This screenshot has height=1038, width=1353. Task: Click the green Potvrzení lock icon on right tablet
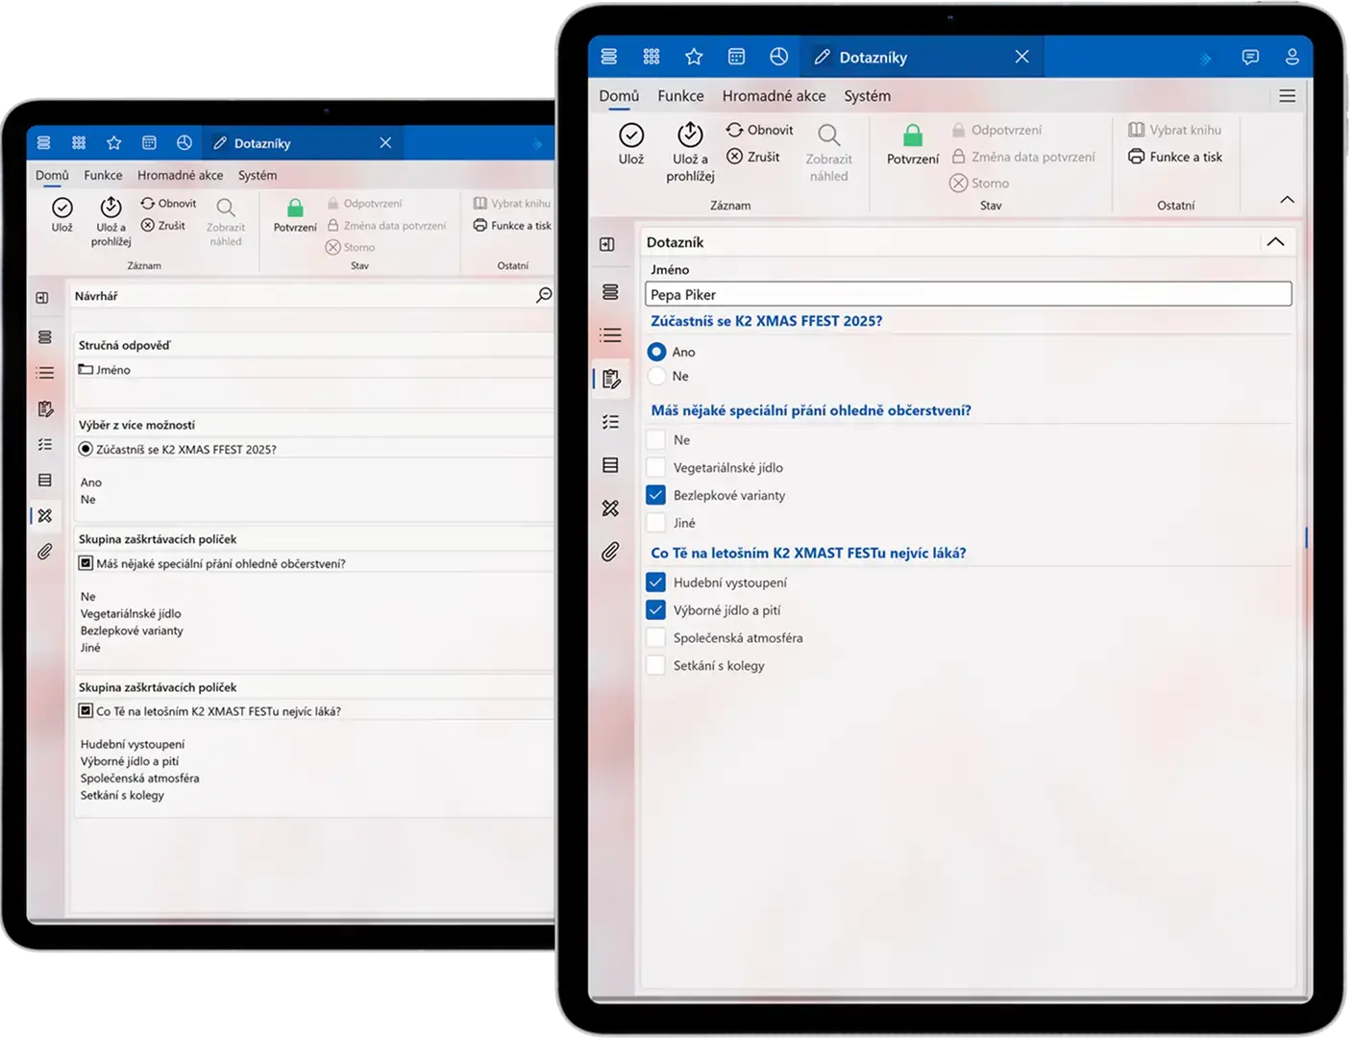[x=912, y=136]
